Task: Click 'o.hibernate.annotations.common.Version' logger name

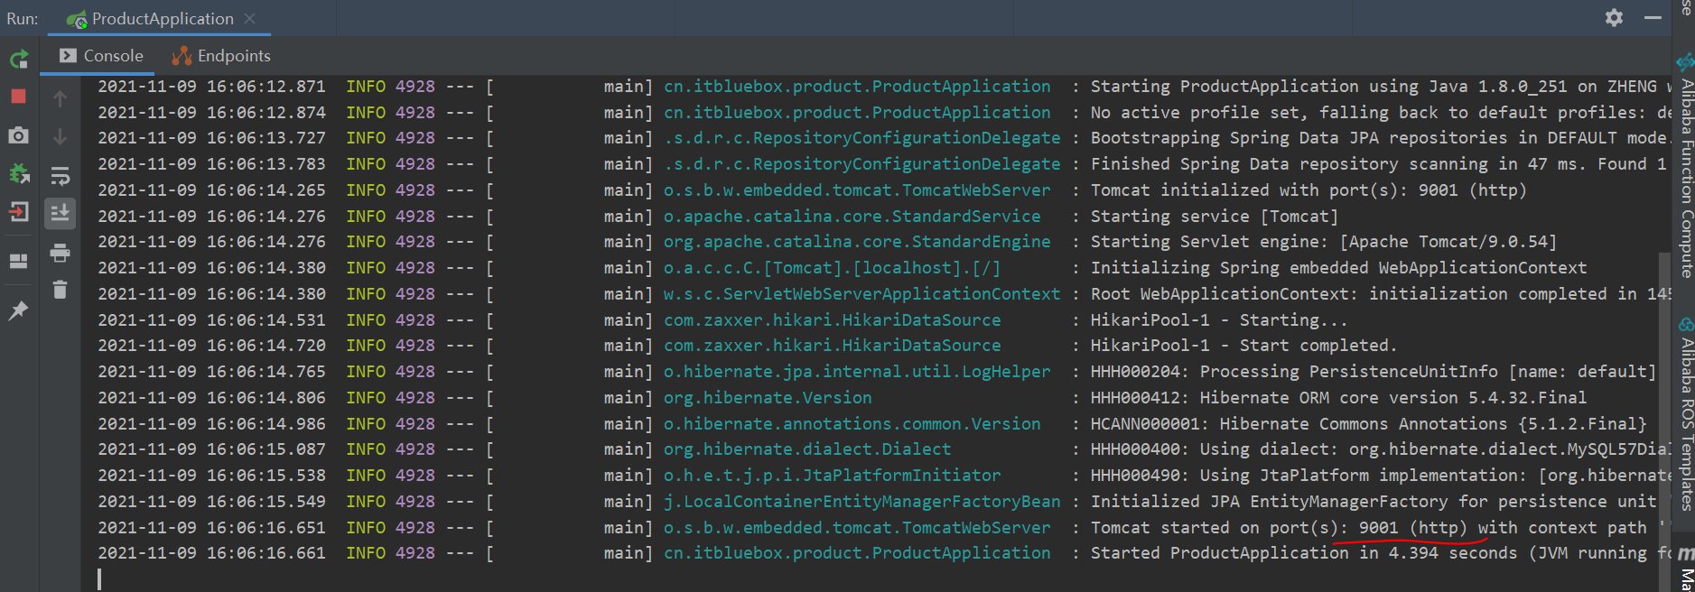Action: 852,424
